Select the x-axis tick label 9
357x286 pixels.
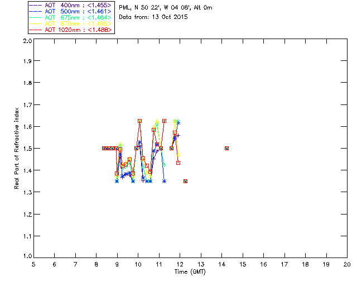(x=117, y=264)
